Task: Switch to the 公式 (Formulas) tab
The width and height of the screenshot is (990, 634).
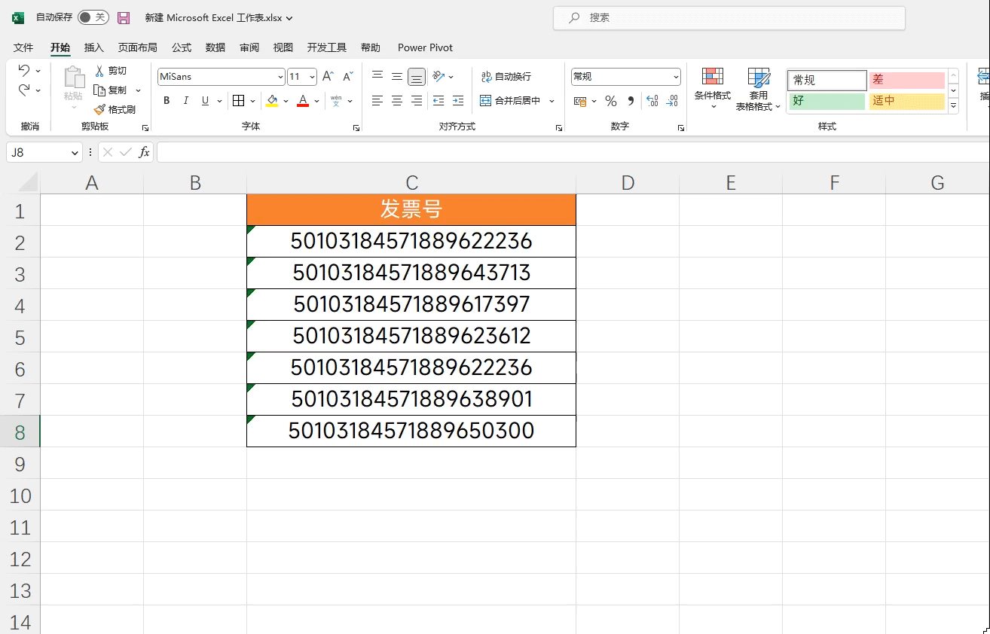Action: (x=182, y=47)
